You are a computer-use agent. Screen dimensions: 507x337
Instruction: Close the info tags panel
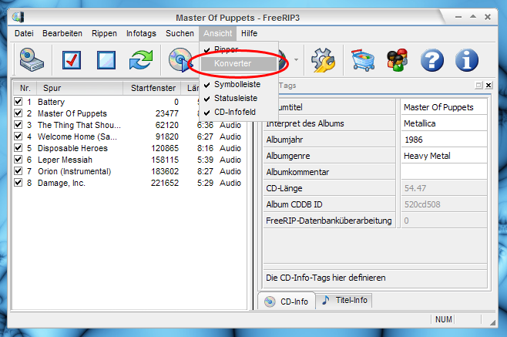click(489, 85)
